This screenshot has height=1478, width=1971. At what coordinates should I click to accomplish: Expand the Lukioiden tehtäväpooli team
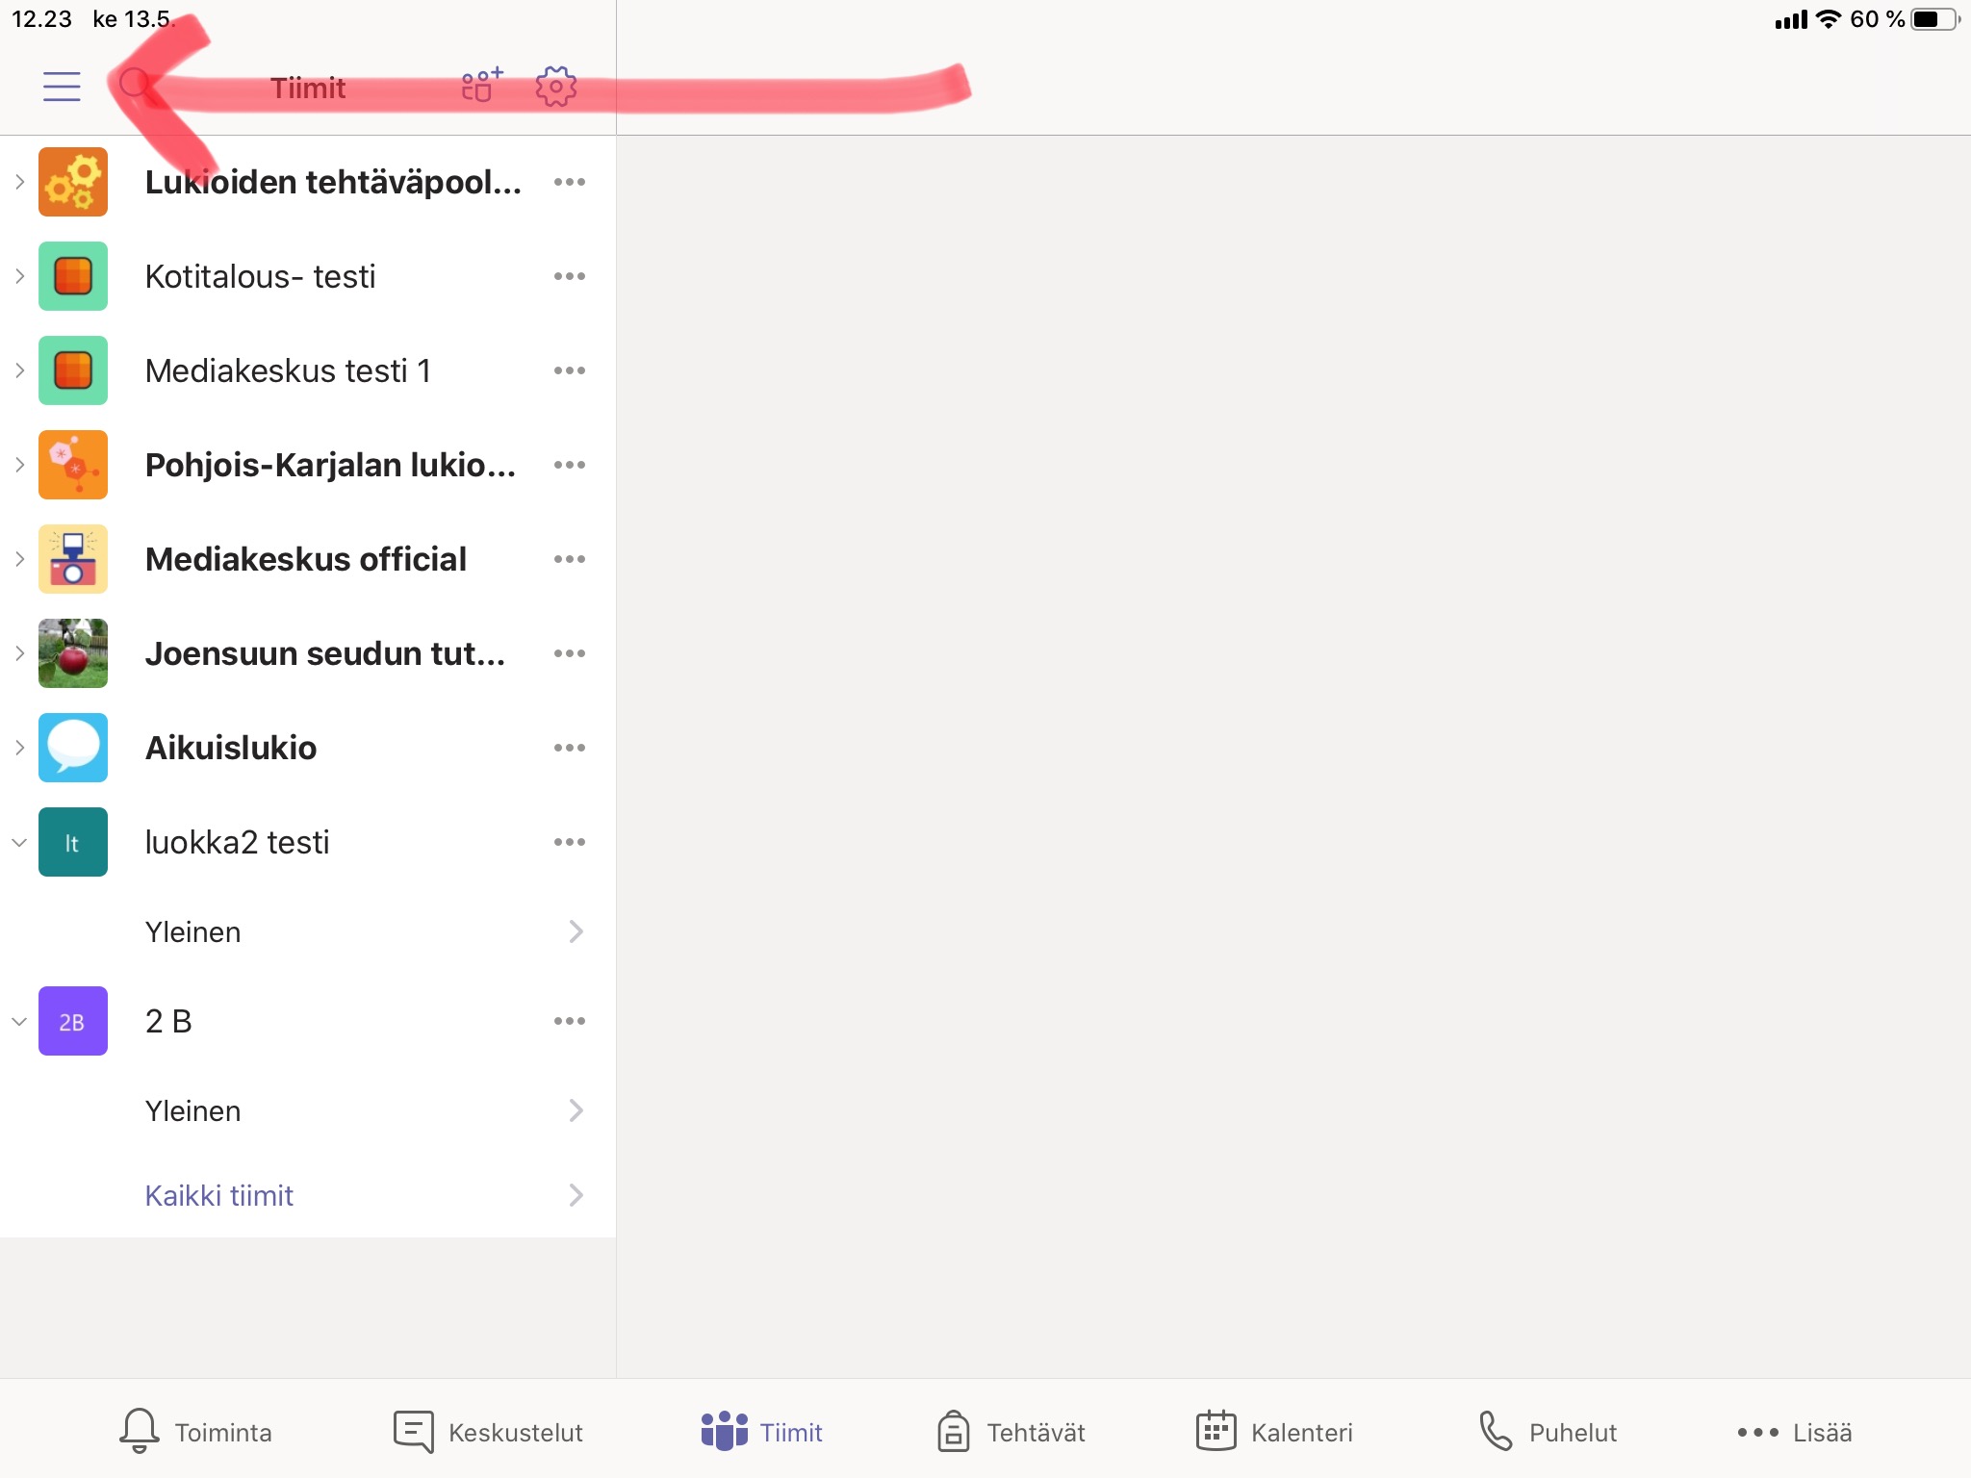pos(19,182)
